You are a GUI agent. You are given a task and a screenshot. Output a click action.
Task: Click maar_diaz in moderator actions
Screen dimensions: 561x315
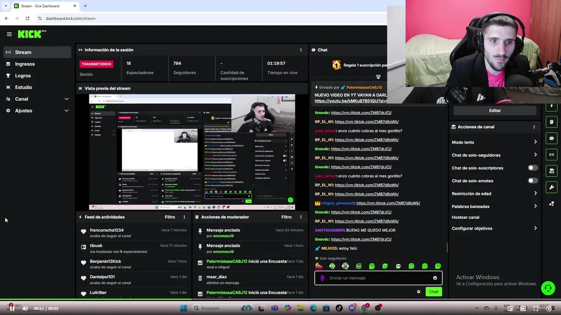pyautogui.click(x=217, y=277)
